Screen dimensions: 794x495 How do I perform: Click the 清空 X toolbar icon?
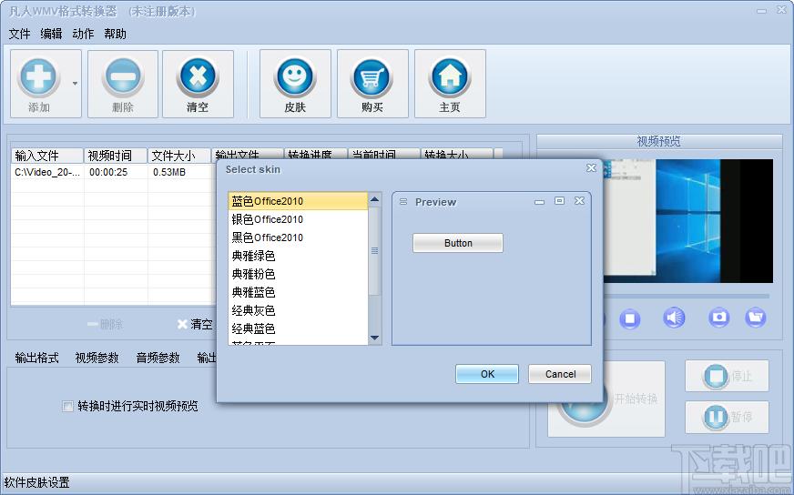tap(198, 78)
